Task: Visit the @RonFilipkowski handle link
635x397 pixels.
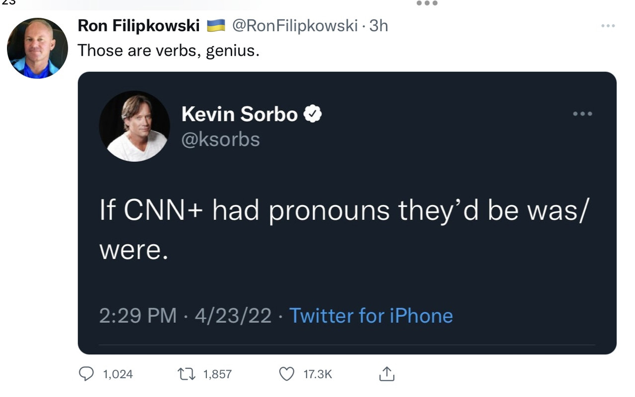Action: [294, 26]
